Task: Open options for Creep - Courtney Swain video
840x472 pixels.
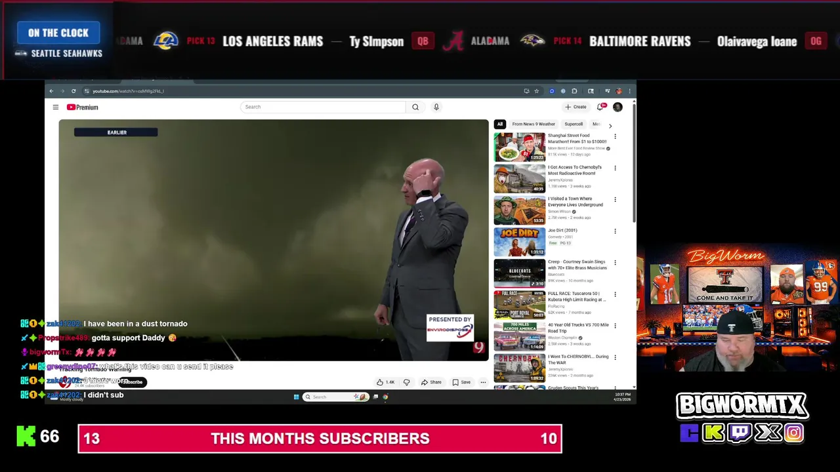Action: tap(615, 262)
